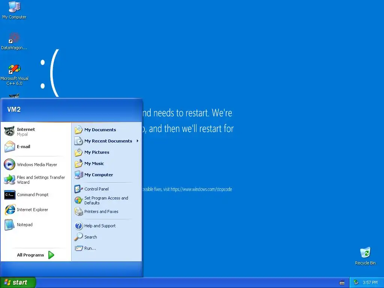Click the Mypal raccoon Internet icon
This screenshot has width=384, height=288.
pyautogui.click(x=9, y=131)
